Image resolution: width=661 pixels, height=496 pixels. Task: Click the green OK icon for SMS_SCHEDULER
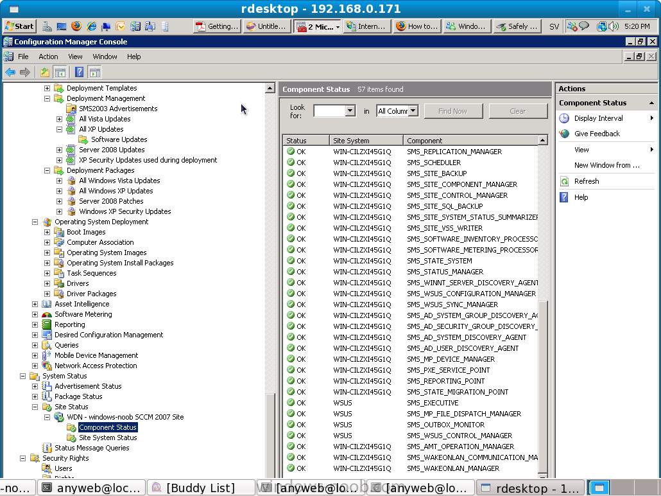[291, 162]
